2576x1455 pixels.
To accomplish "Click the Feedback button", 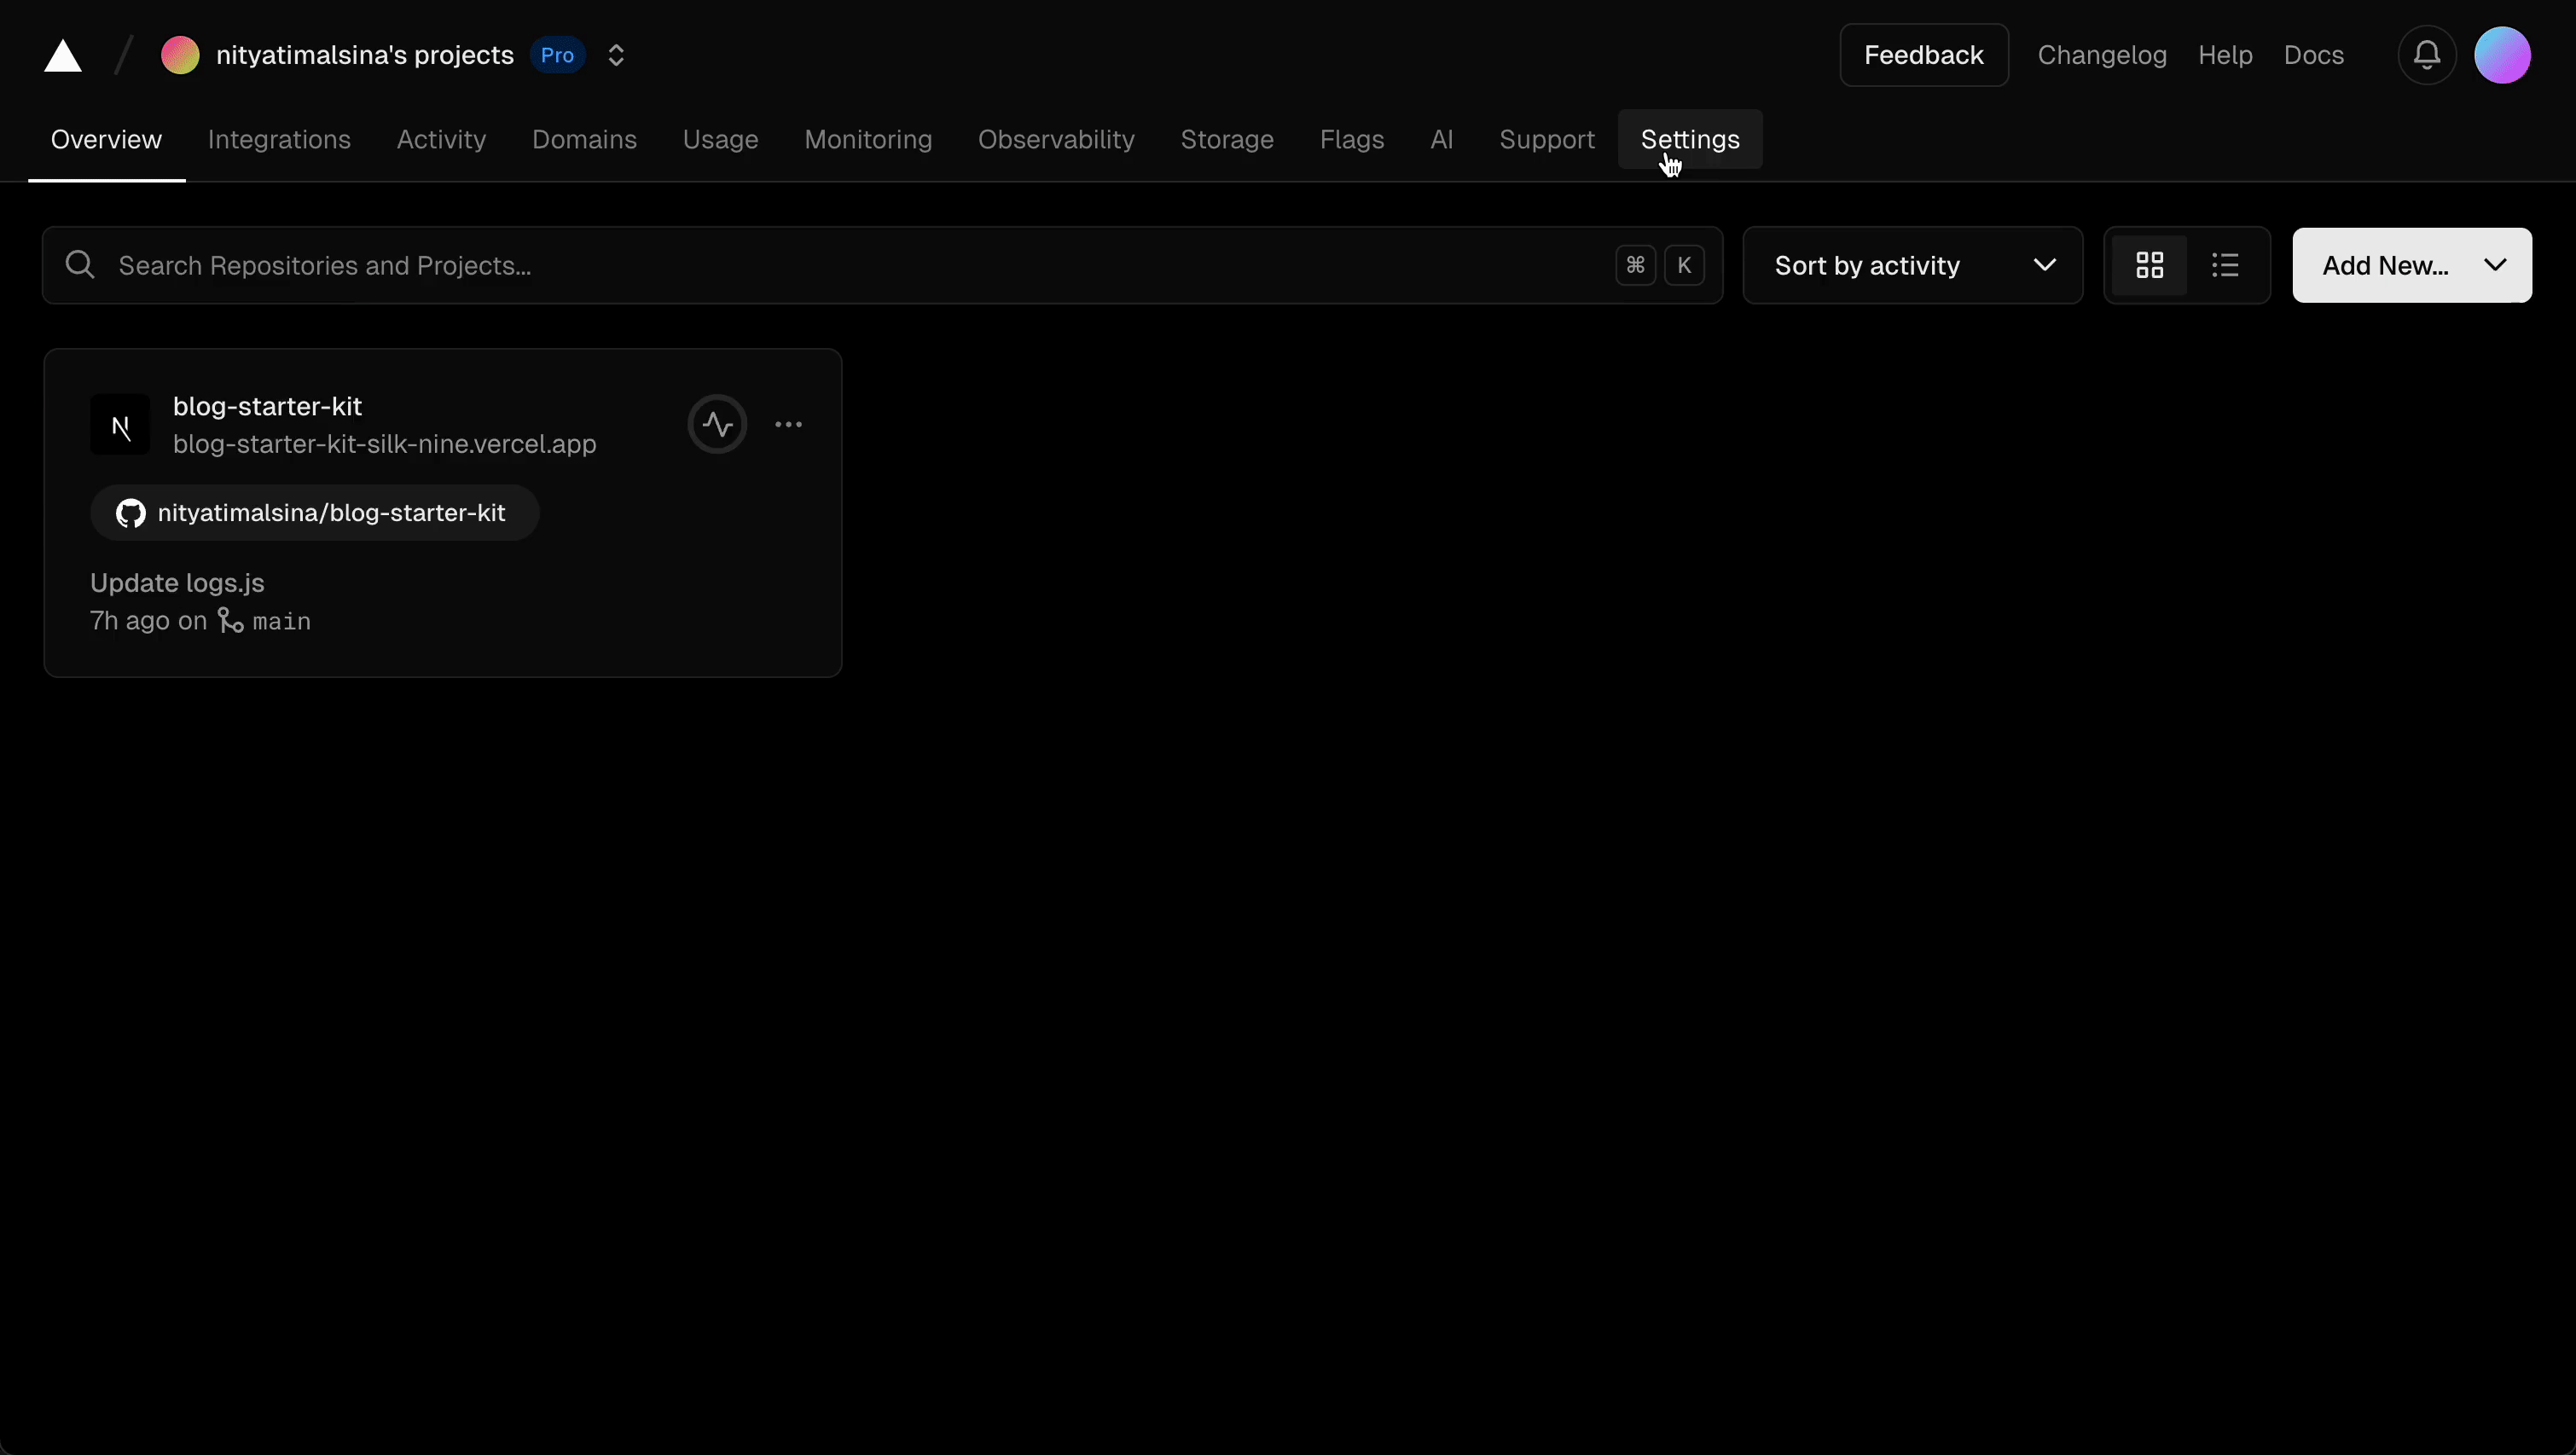I will tap(1923, 55).
